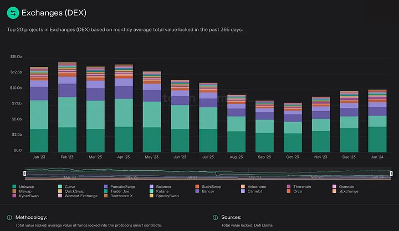Toggle Osmosis legend entry
Screen dimensions: 399x231
coord(343,187)
